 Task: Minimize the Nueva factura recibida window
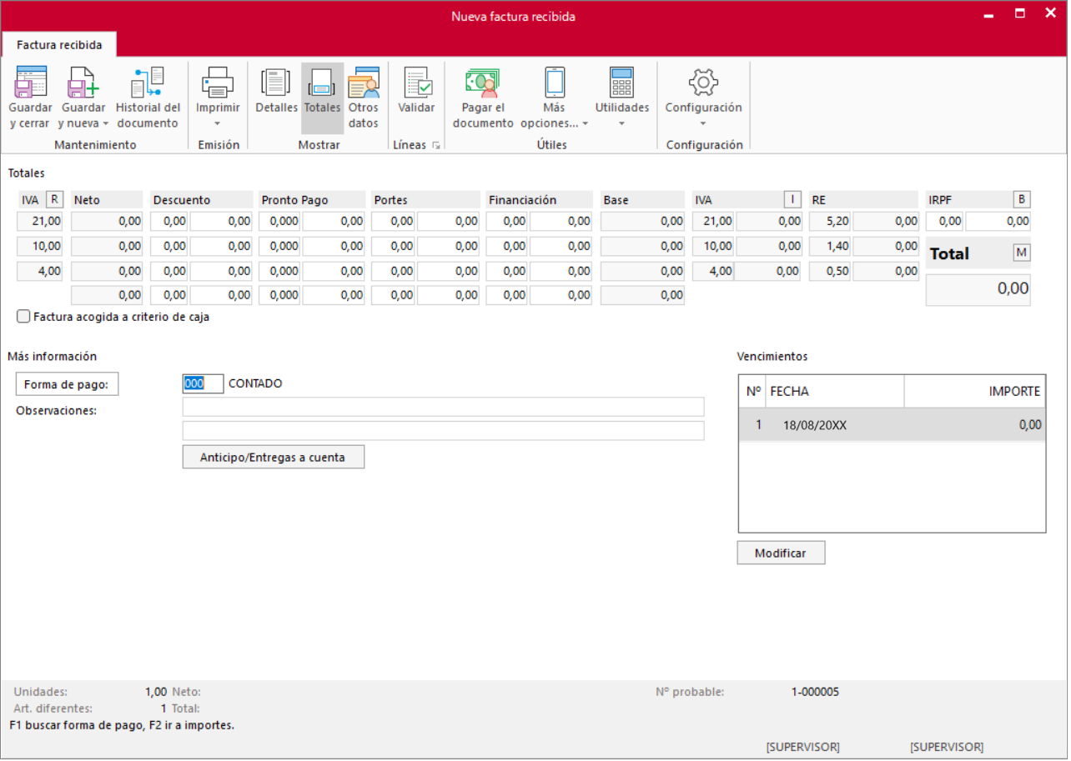988,15
